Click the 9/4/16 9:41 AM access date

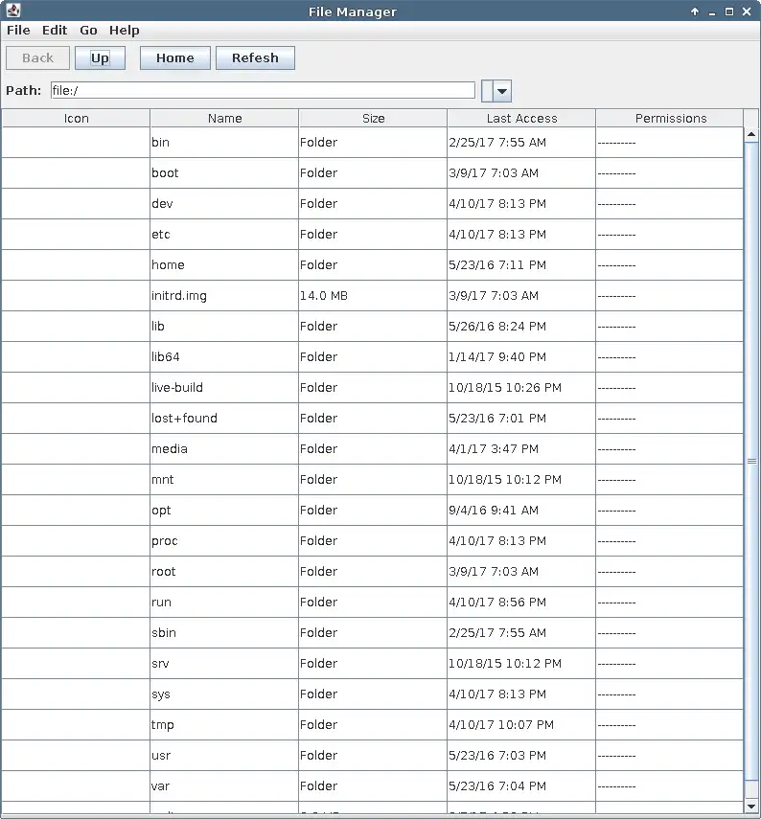(494, 511)
